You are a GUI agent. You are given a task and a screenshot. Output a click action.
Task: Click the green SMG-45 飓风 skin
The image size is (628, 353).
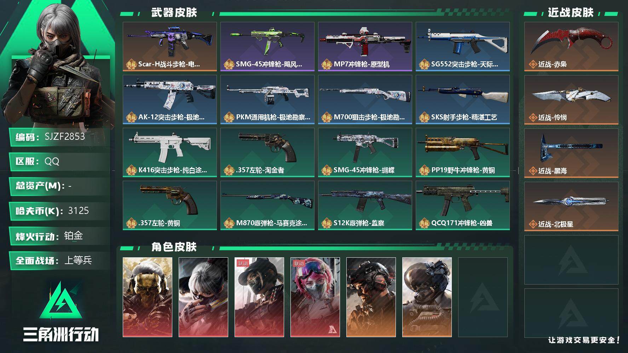267,47
